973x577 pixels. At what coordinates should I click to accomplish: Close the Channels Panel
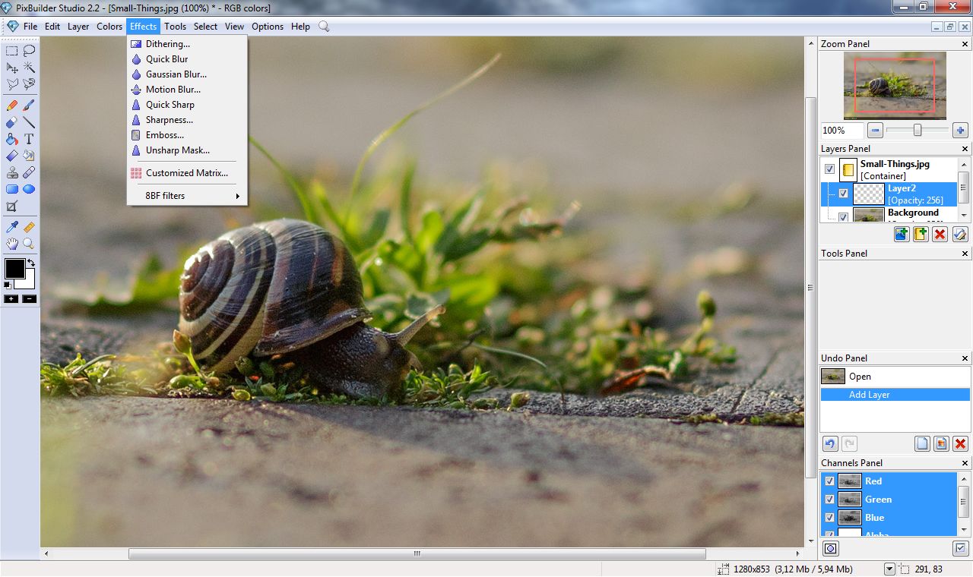(x=965, y=463)
